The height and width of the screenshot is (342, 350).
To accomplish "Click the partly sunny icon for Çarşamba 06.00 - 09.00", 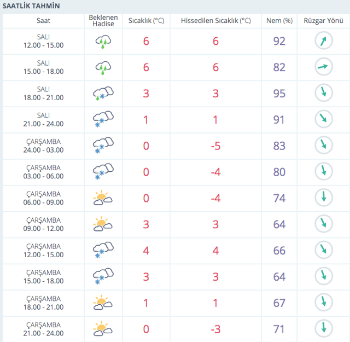I will (x=103, y=198).
